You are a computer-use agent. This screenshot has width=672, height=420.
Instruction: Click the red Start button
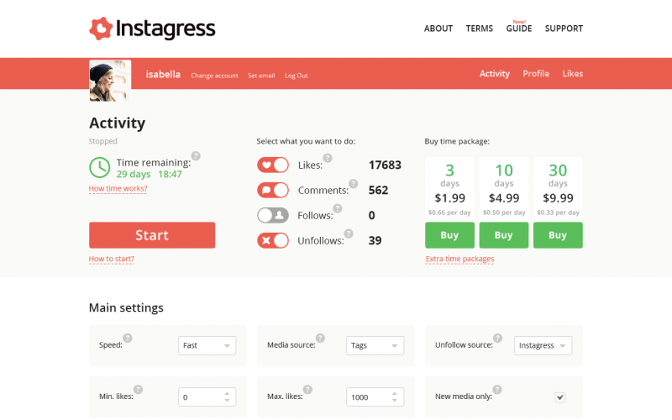(152, 235)
